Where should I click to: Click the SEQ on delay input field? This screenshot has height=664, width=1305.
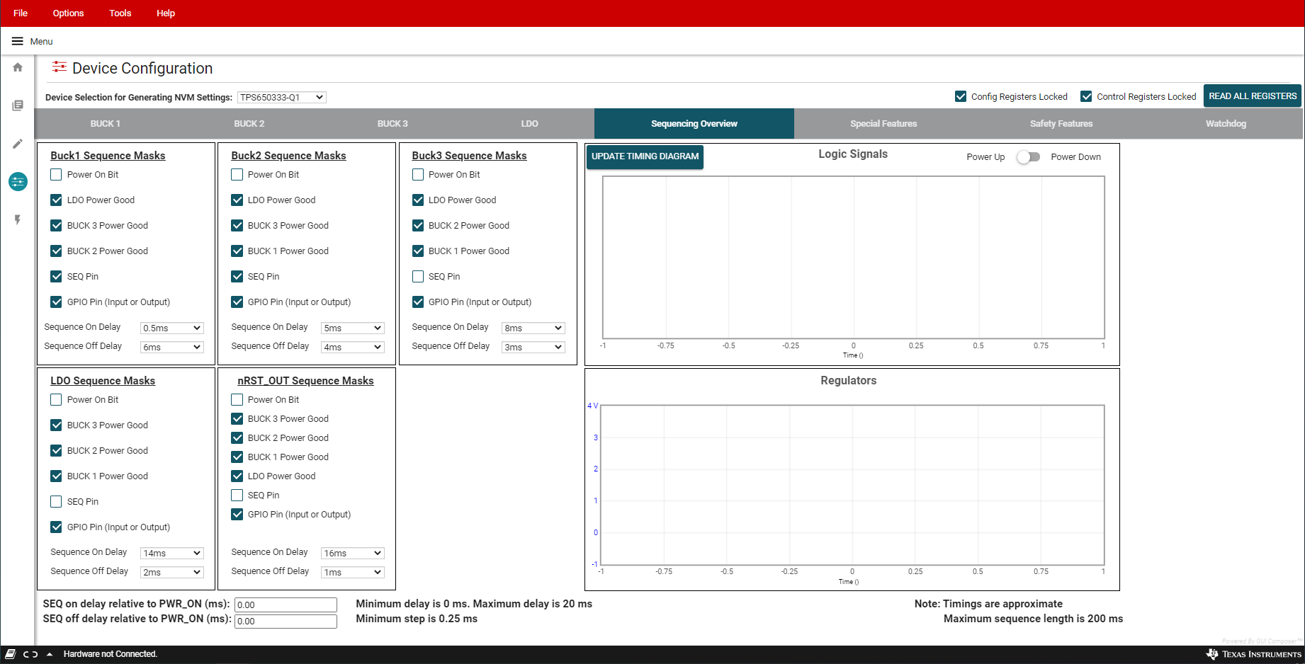[286, 605]
